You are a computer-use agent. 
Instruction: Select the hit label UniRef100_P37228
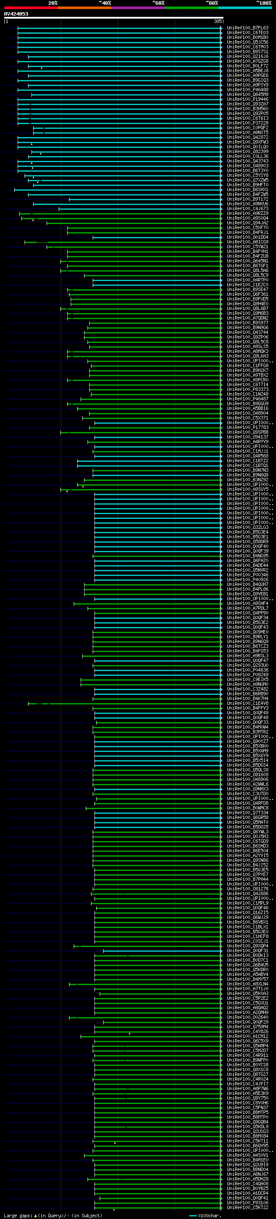coord(247,123)
